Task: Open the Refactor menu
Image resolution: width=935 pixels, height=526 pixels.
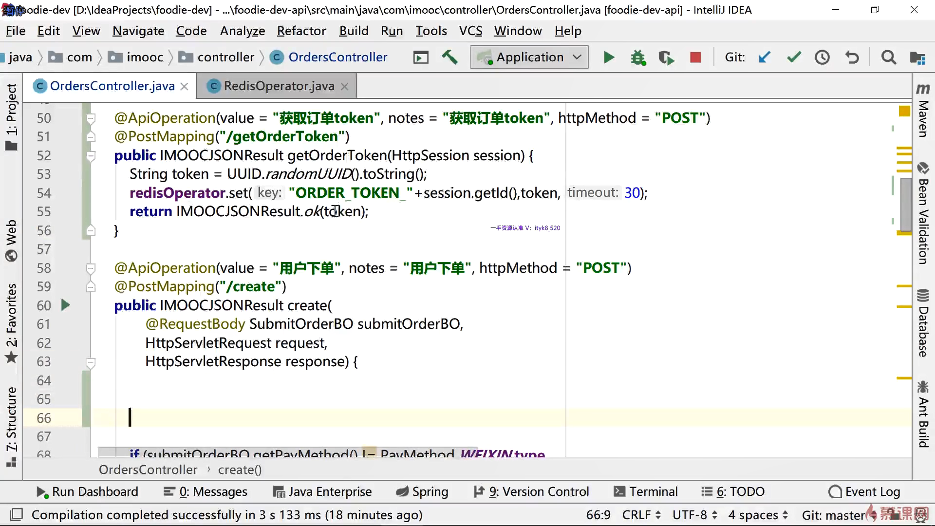Action: [x=301, y=31]
